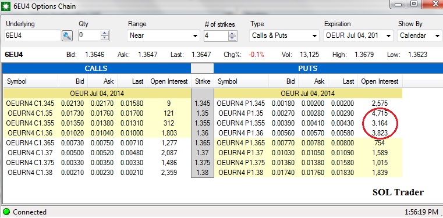Image resolution: width=443 pixels, height=218 pixels.
Task: Select put option OEURN4 P1.345
Action: click(x=241, y=103)
